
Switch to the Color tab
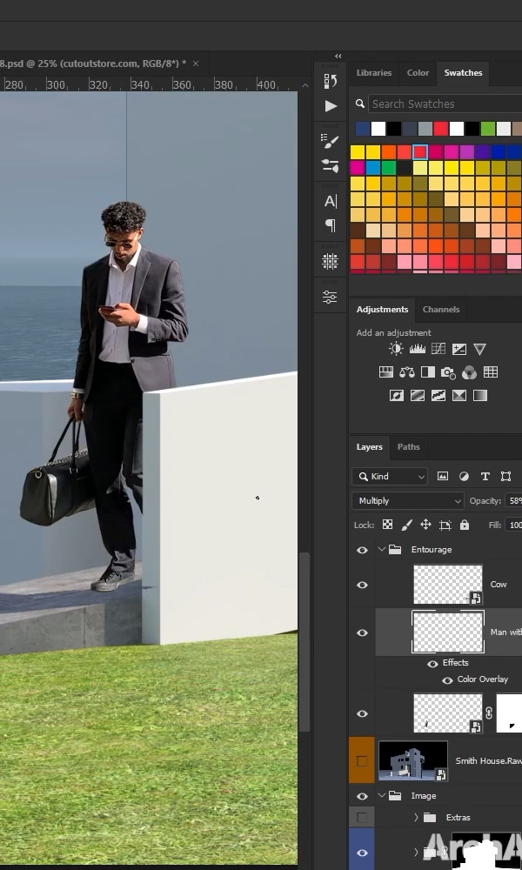coord(418,73)
